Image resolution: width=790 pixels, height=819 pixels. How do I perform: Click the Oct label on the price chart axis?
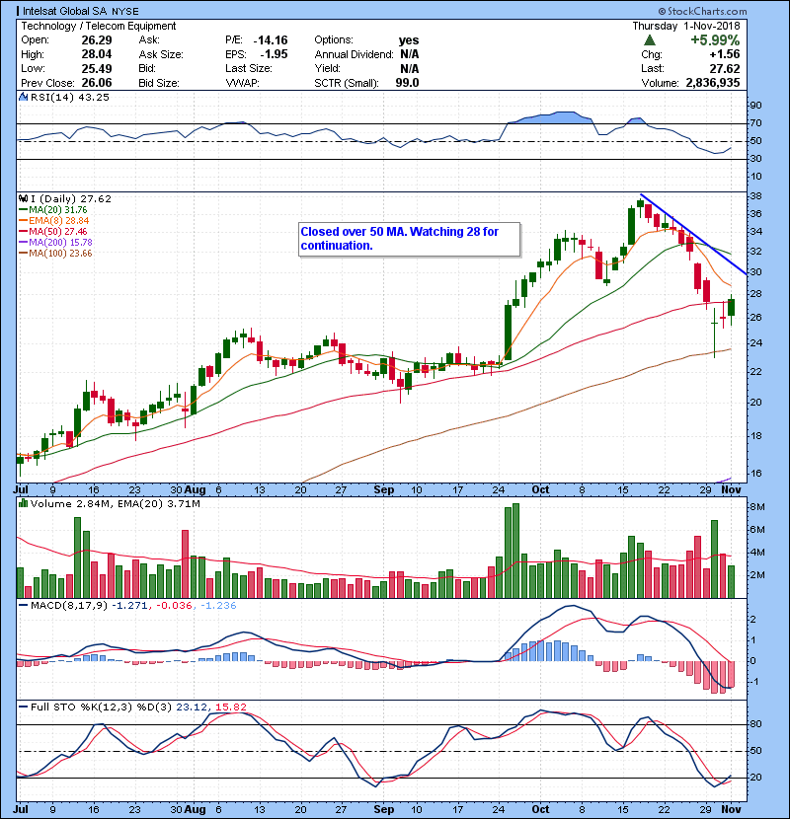540,490
